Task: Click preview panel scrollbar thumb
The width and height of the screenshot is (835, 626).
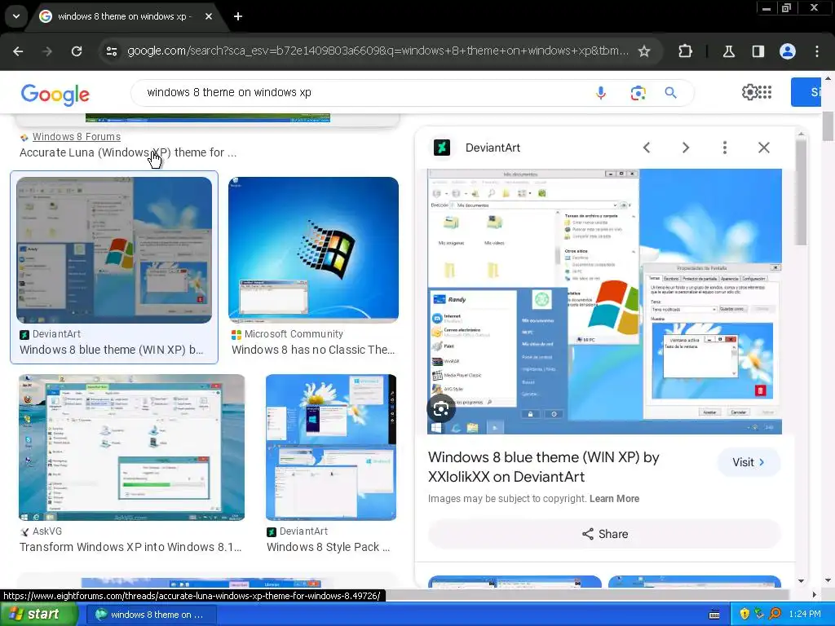Action: tap(802, 192)
